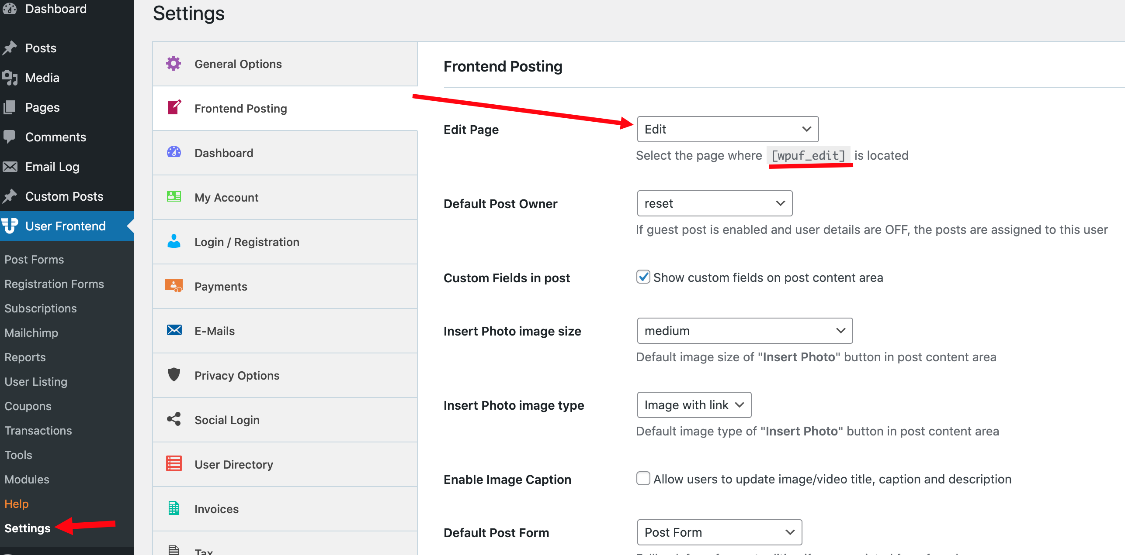Image resolution: width=1125 pixels, height=555 pixels.
Task: Click the Frontend Posting pencil icon
Action: [174, 107]
